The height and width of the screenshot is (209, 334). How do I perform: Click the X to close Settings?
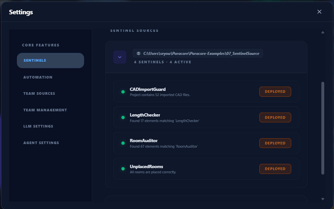(319, 11)
